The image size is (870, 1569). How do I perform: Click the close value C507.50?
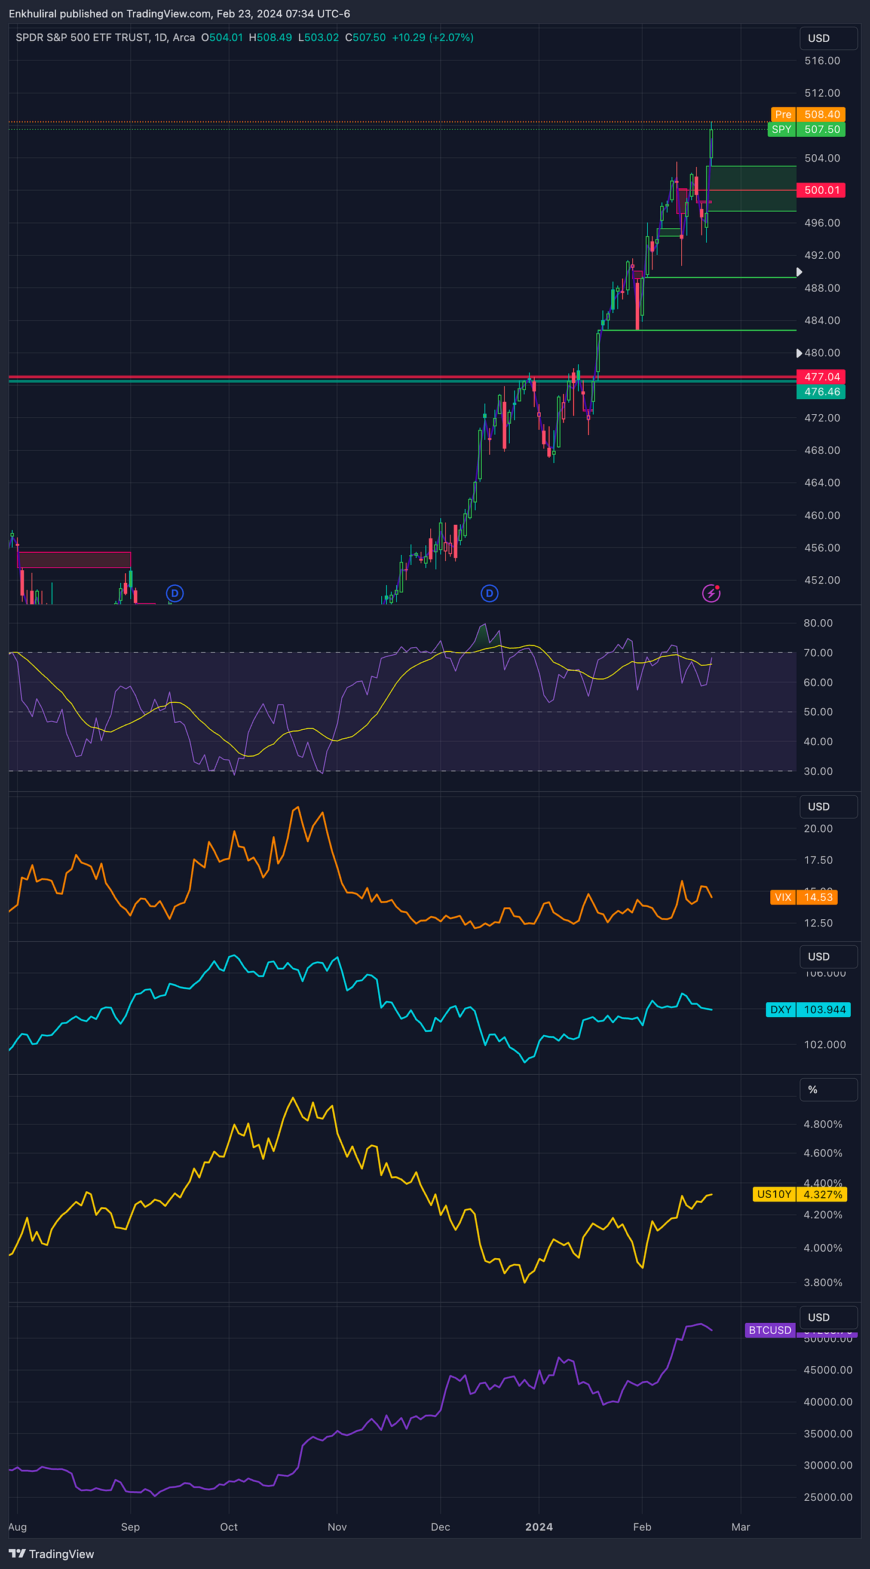365,38
